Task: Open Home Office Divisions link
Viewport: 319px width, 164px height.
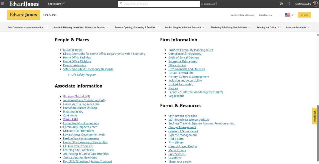Action: coord(77,61)
